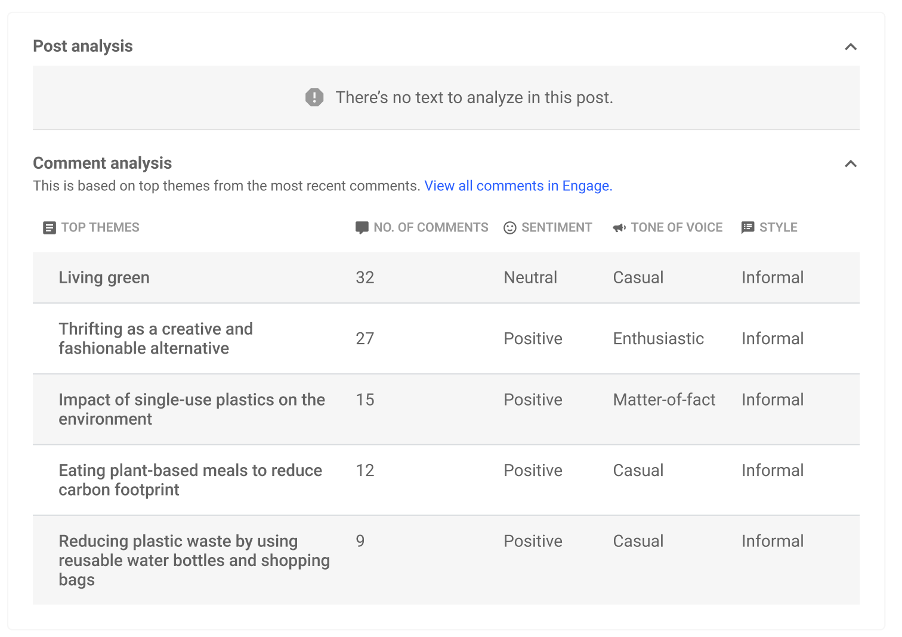Image resolution: width=902 pixels, height=637 pixels.
Task: Click the Tone of Voice megaphone icon
Action: click(619, 228)
